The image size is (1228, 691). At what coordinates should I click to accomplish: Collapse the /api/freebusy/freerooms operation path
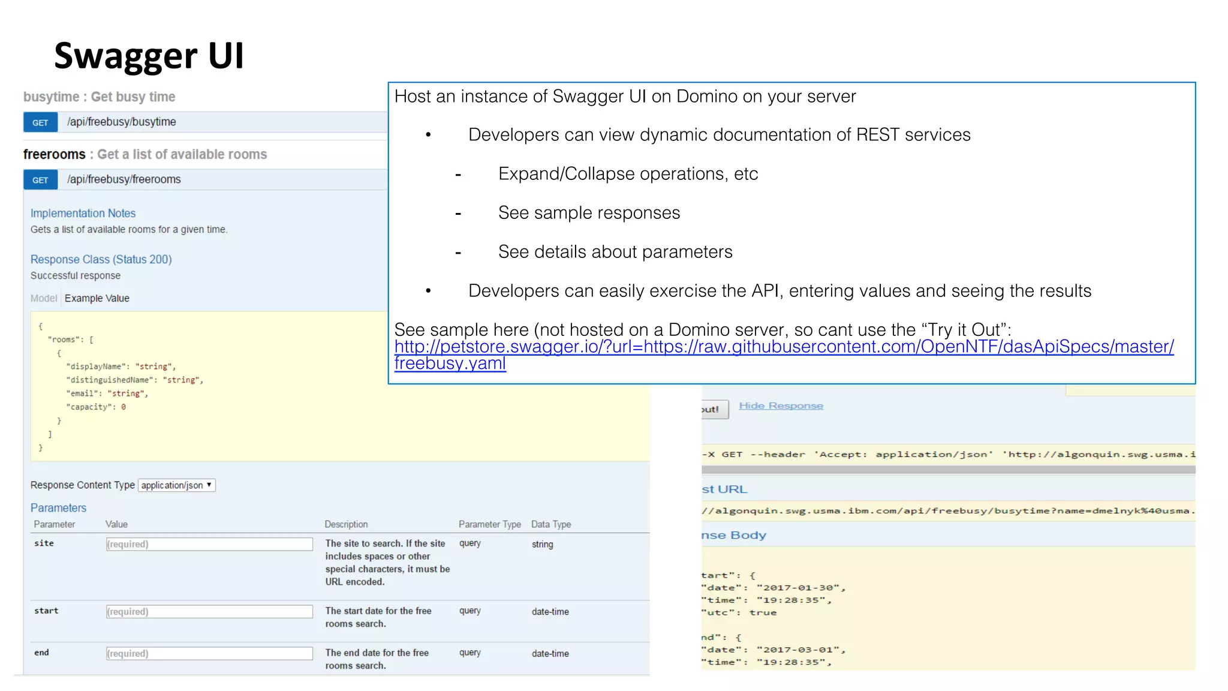(x=124, y=179)
